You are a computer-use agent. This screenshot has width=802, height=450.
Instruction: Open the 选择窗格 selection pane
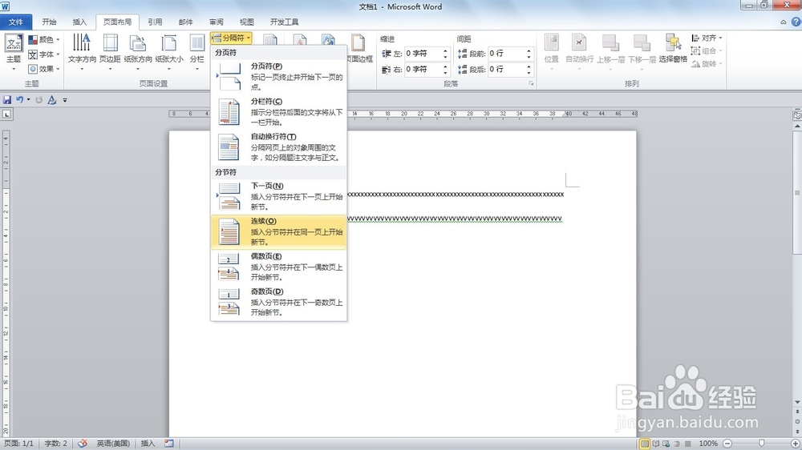click(x=673, y=49)
